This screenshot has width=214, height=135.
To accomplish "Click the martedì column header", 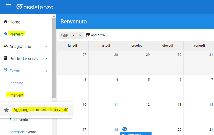I will pyautogui.click(x=104, y=45).
